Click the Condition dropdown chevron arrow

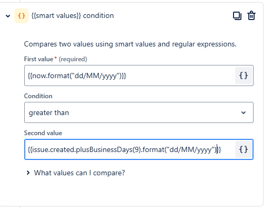coord(244,112)
